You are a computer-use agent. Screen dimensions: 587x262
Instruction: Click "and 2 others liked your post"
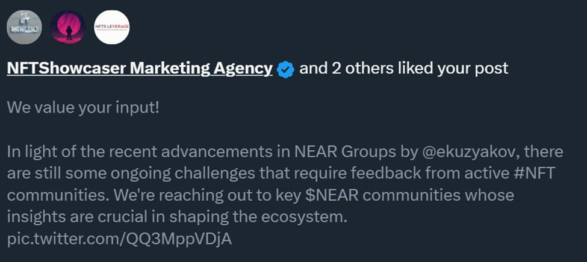click(x=403, y=69)
